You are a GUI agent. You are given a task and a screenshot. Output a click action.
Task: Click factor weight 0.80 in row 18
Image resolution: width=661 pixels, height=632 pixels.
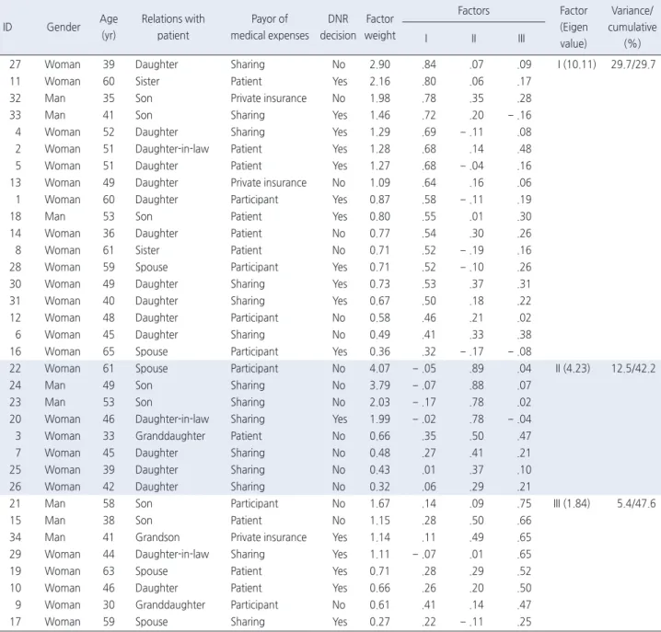click(x=380, y=216)
